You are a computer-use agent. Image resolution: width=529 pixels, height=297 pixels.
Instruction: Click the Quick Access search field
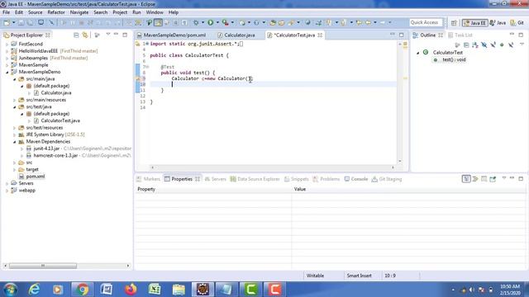click(426, 22)
